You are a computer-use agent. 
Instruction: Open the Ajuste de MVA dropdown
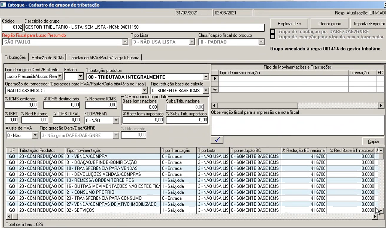[x=35, y=136]
